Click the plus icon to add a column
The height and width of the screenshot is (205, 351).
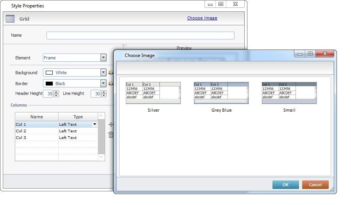(111, 125)
